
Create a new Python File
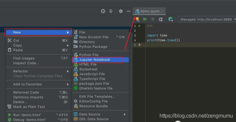pyautogui.click(x=100, y=55)
